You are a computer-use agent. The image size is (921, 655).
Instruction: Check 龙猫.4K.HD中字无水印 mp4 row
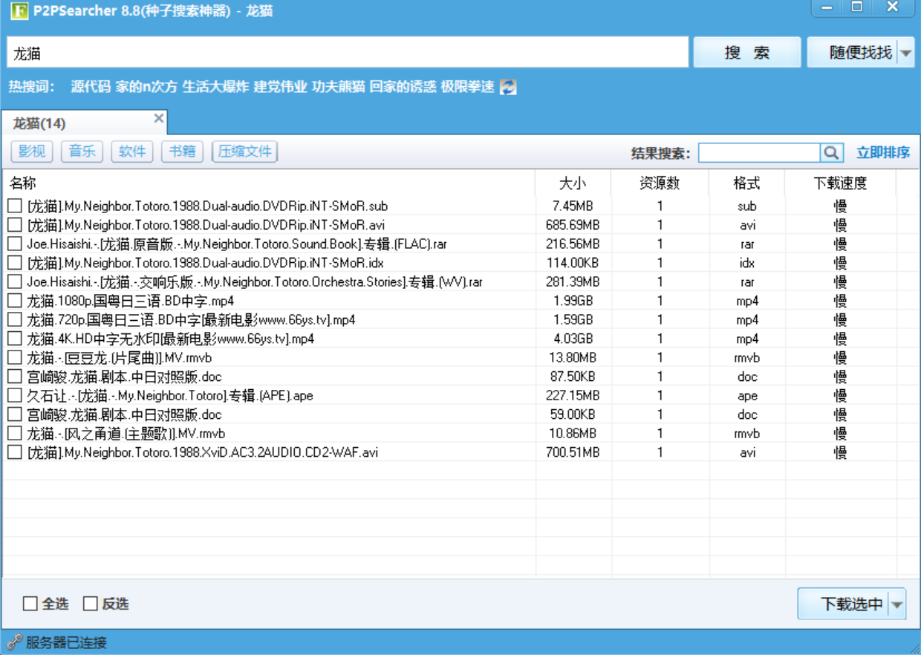(x=15, y=339)
